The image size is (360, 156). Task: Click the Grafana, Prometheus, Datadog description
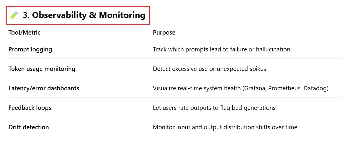[241, 88]
